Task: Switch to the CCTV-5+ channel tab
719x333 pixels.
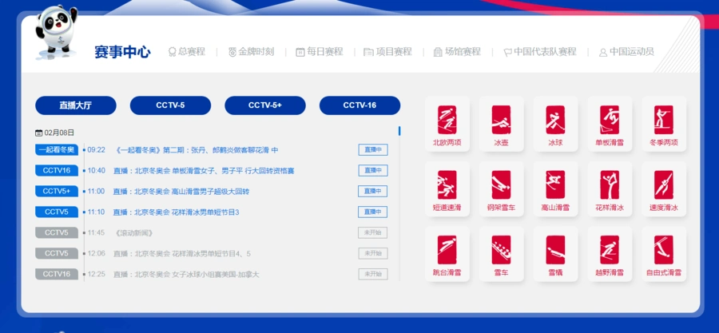Action: point(264,105)
